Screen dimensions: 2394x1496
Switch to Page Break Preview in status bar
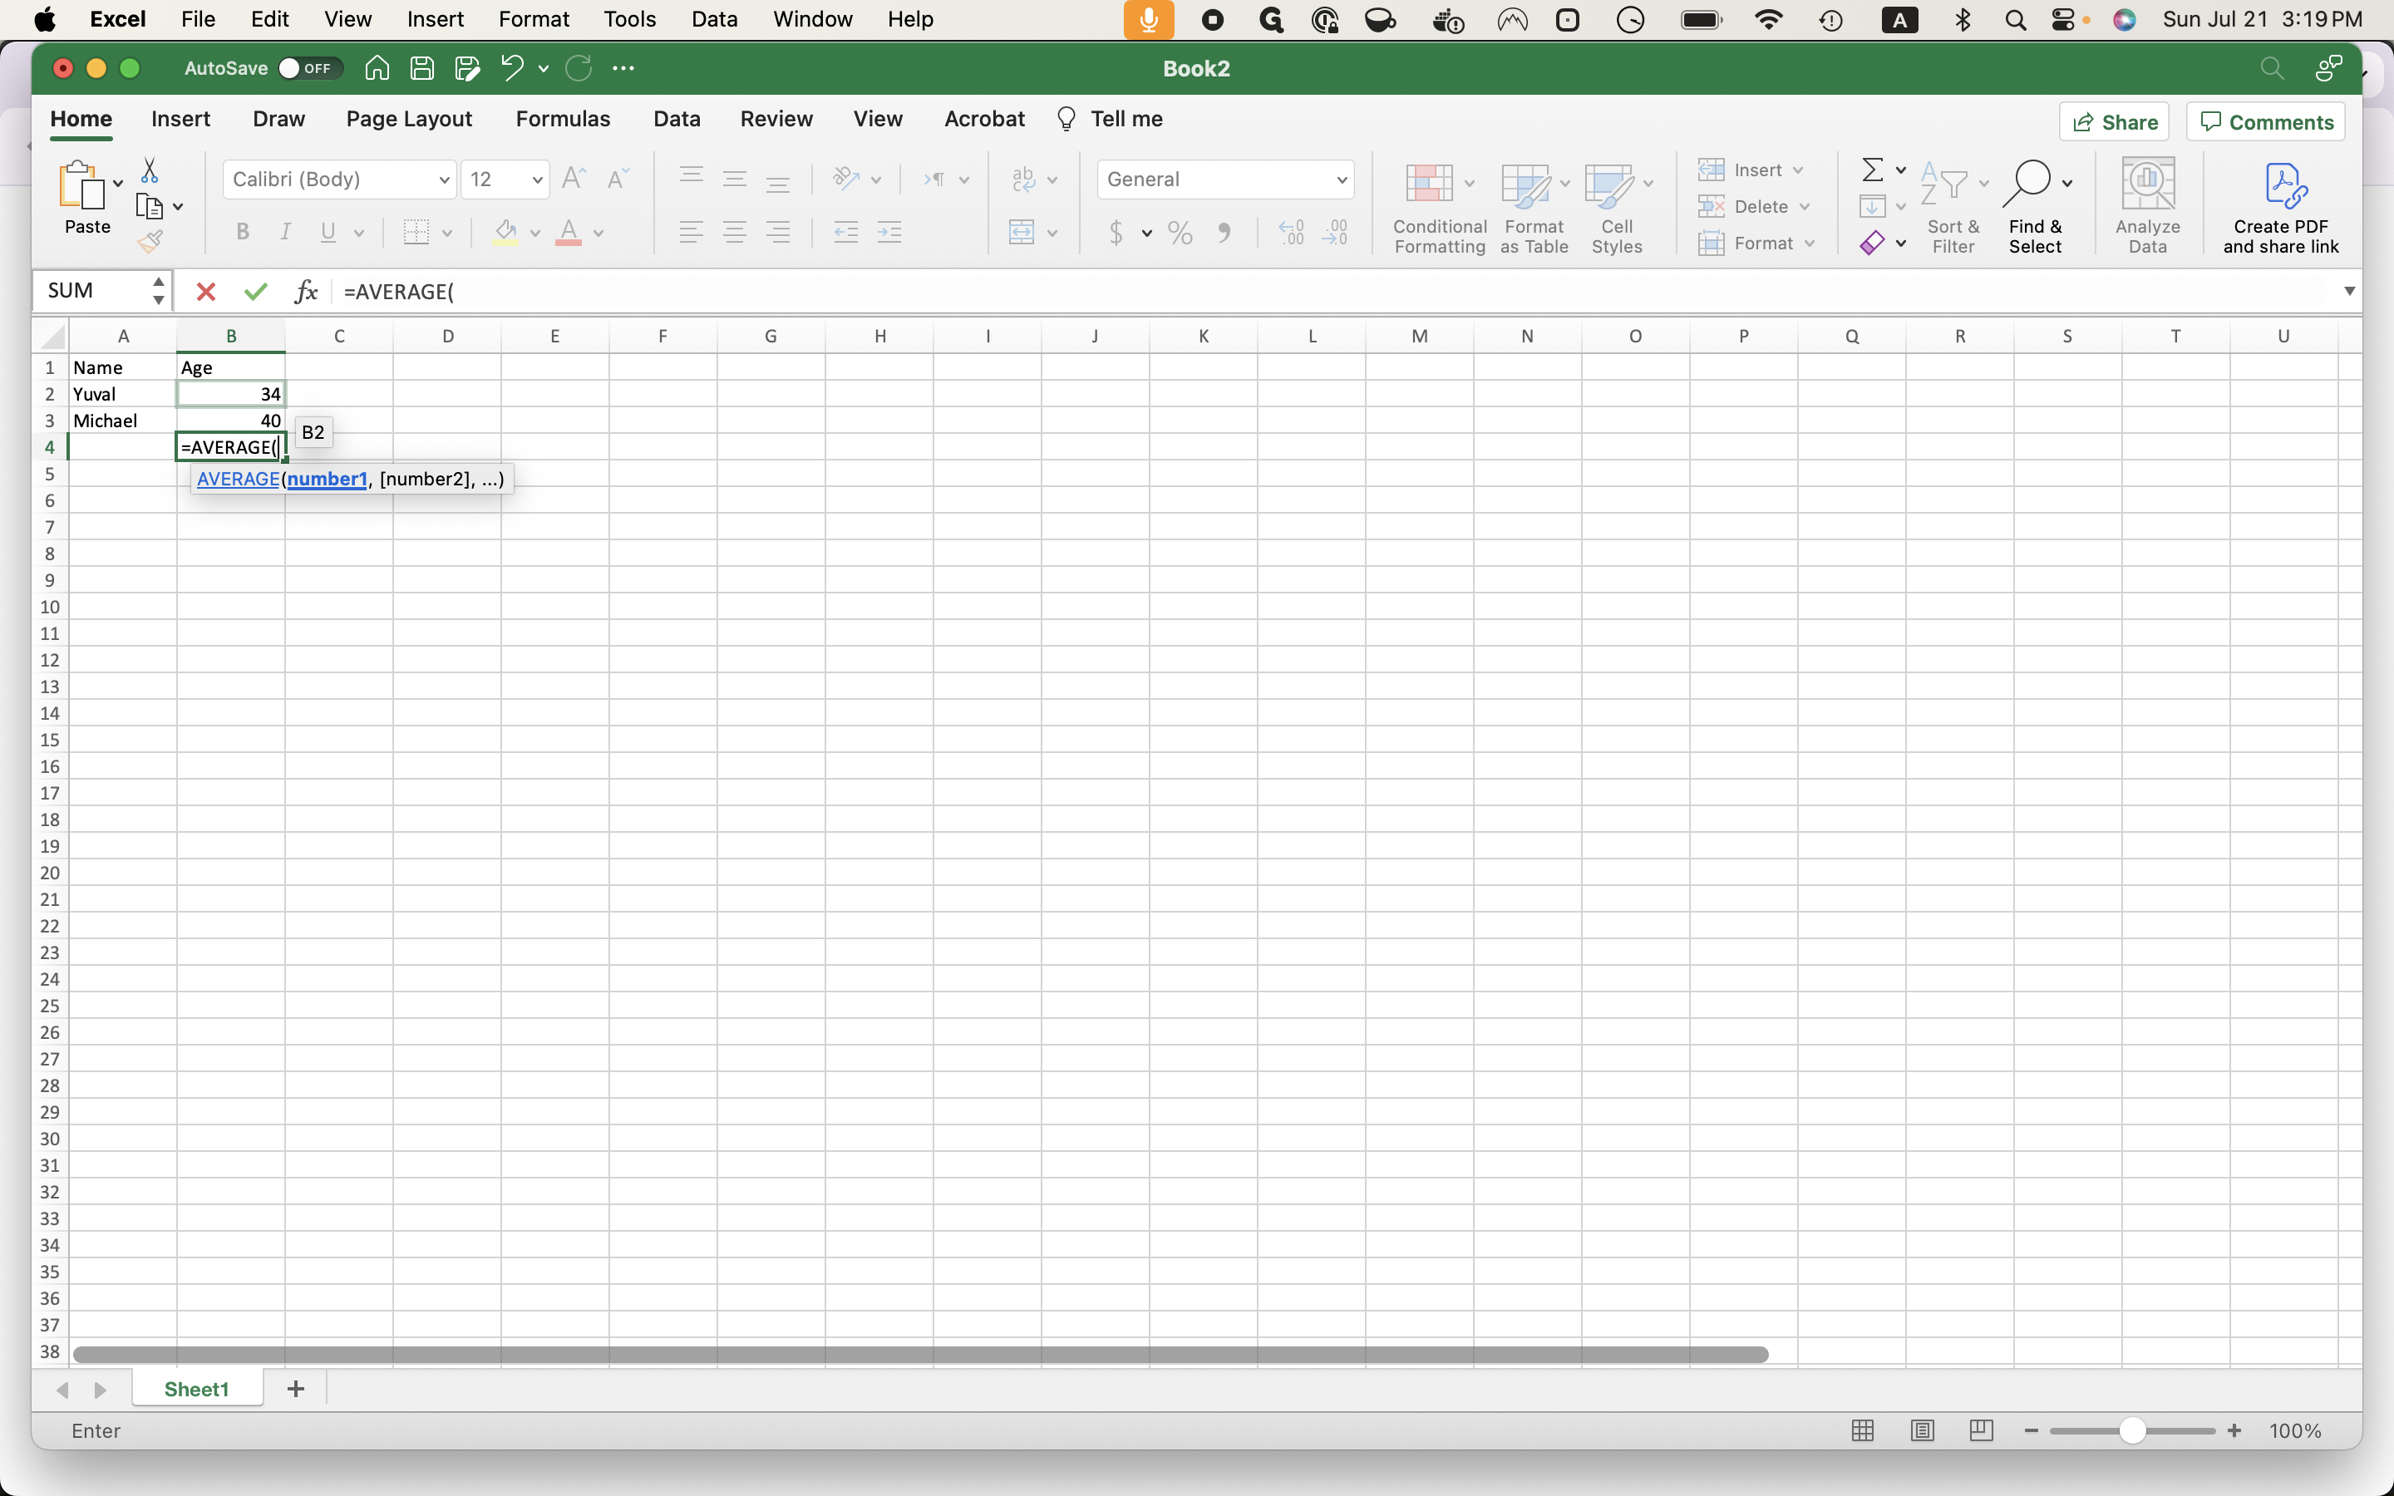click(x=1981, y=1430)
